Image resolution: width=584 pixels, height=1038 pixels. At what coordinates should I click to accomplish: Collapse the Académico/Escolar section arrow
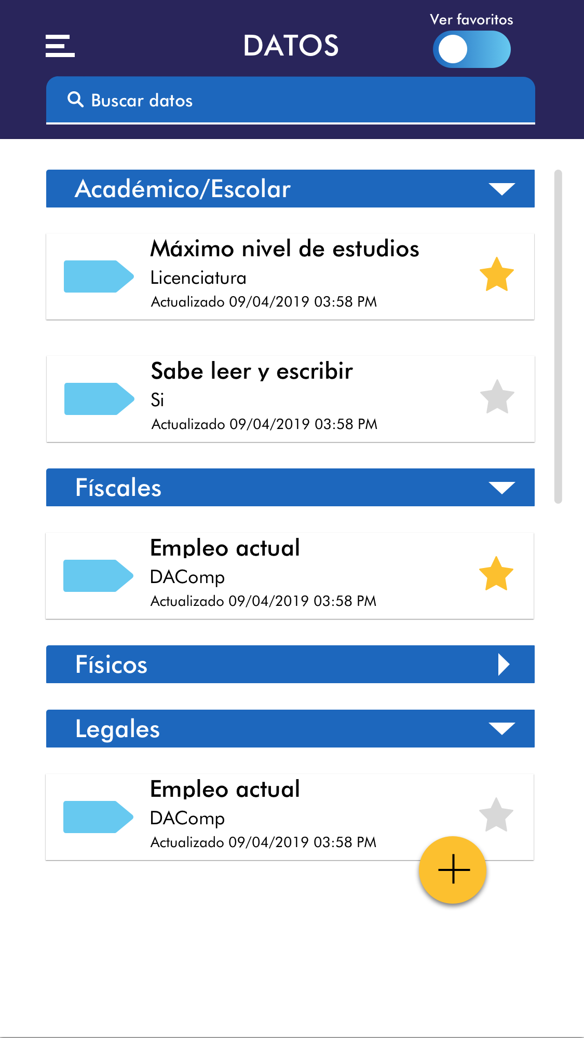point(501,189)
